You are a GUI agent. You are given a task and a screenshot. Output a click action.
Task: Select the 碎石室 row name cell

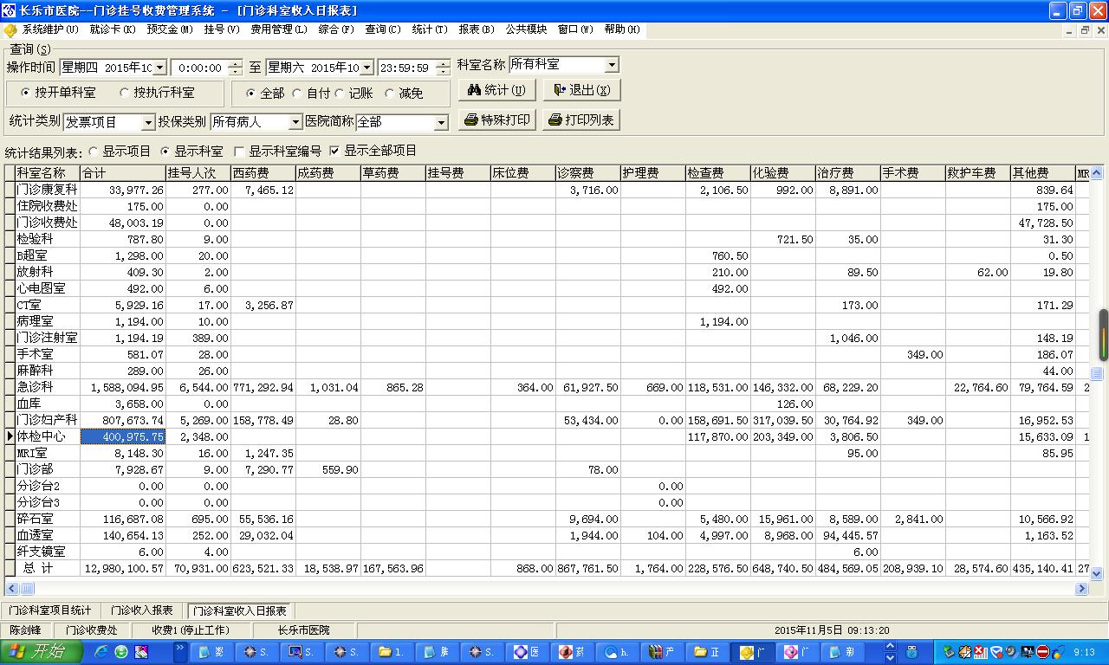point(48,520)
